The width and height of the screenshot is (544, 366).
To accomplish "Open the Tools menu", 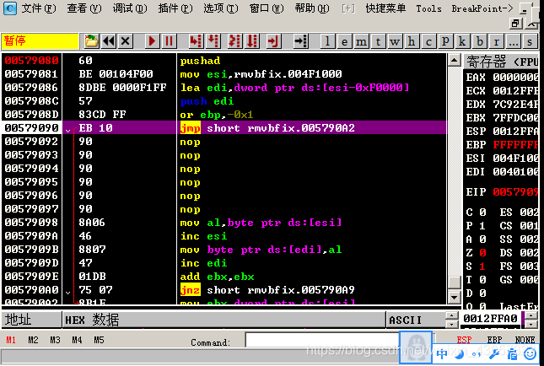I will coord(428,8).
